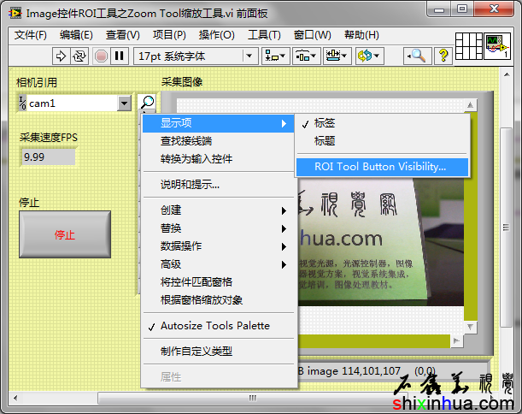Click the Run Continuously toolbar icon

coord(79,56)
